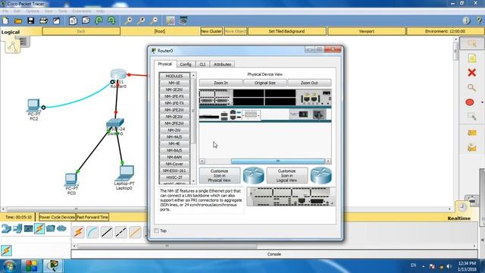Select the Place Note tool
The width and height of the screenshot is (485, 273).
pos(471,58)
